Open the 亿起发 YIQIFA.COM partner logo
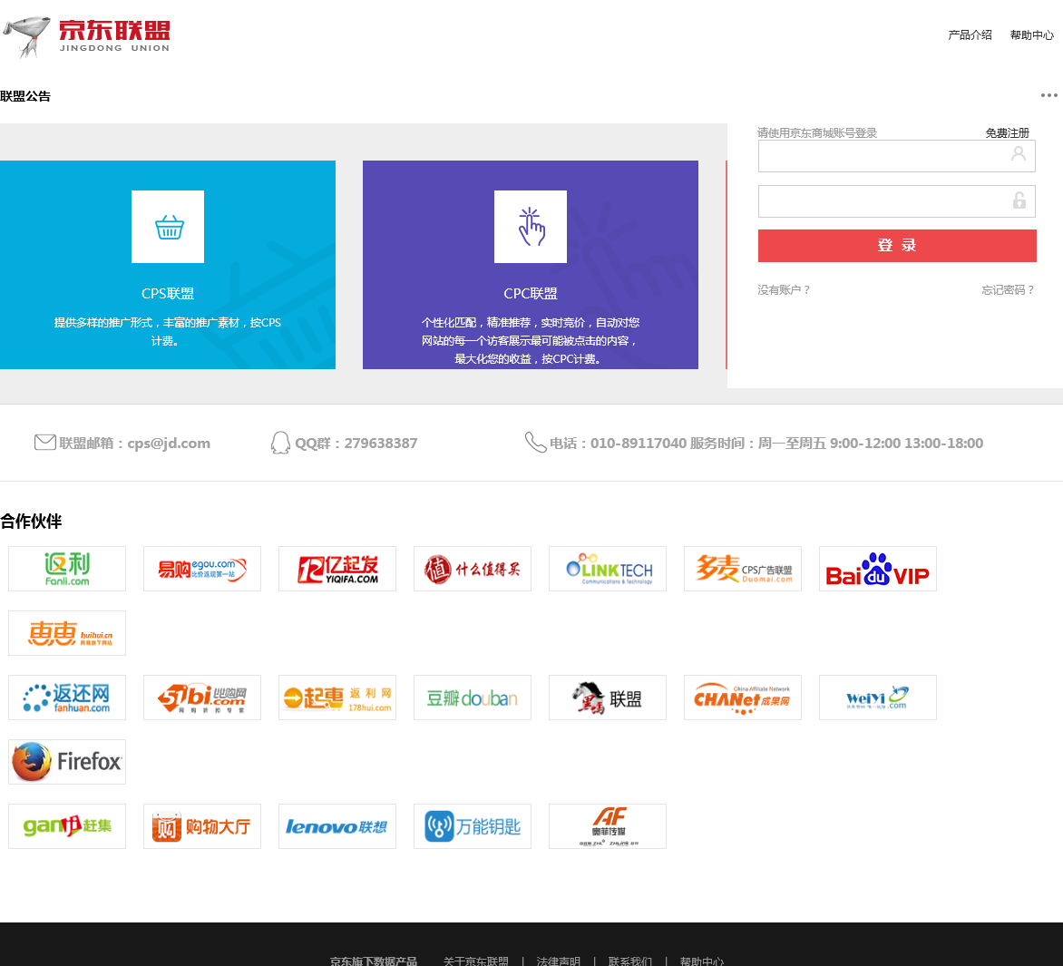Image resolution: width=1063 pixels, height=966 pixels. click(336, 569)
